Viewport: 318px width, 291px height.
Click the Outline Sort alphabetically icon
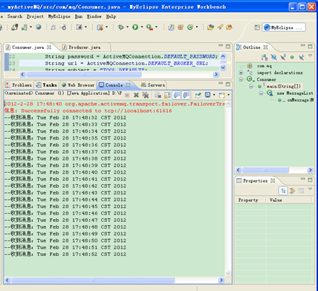[265, 57]
